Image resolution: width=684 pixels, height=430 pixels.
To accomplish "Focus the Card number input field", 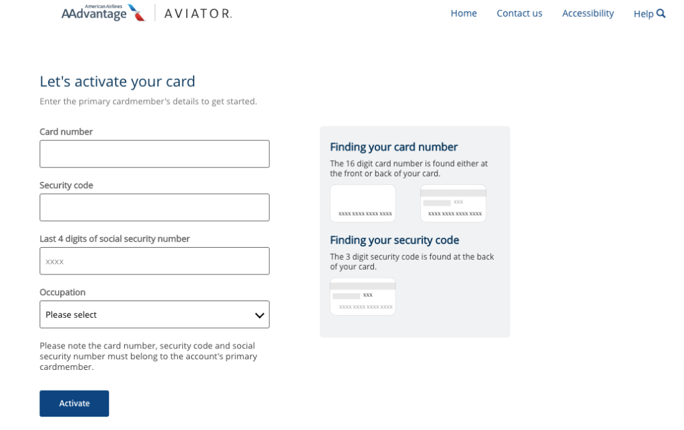I will [x=154, y=154].
